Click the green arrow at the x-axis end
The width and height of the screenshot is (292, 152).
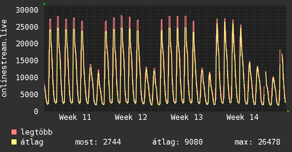click(x=288, y=111)
